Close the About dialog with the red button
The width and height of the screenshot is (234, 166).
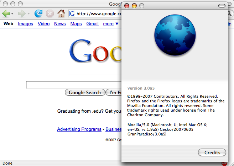tap(127, 6)
